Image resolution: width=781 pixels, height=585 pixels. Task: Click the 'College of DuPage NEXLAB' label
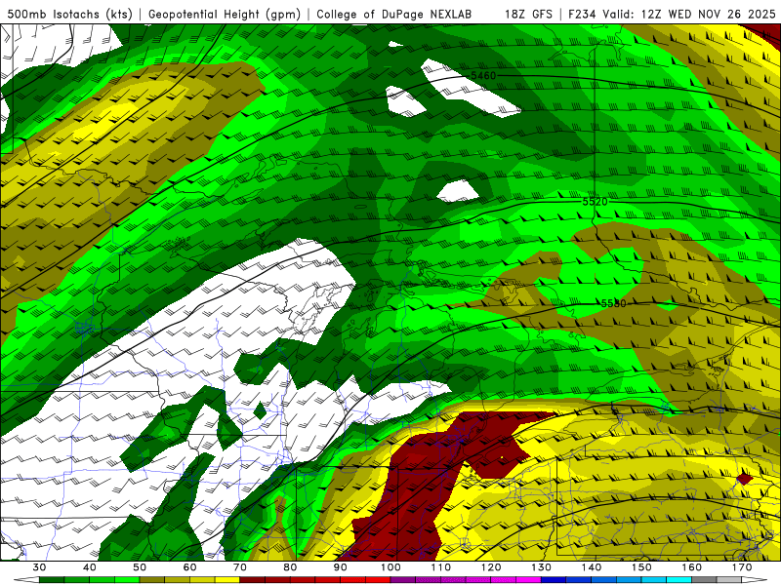point(394,14)
